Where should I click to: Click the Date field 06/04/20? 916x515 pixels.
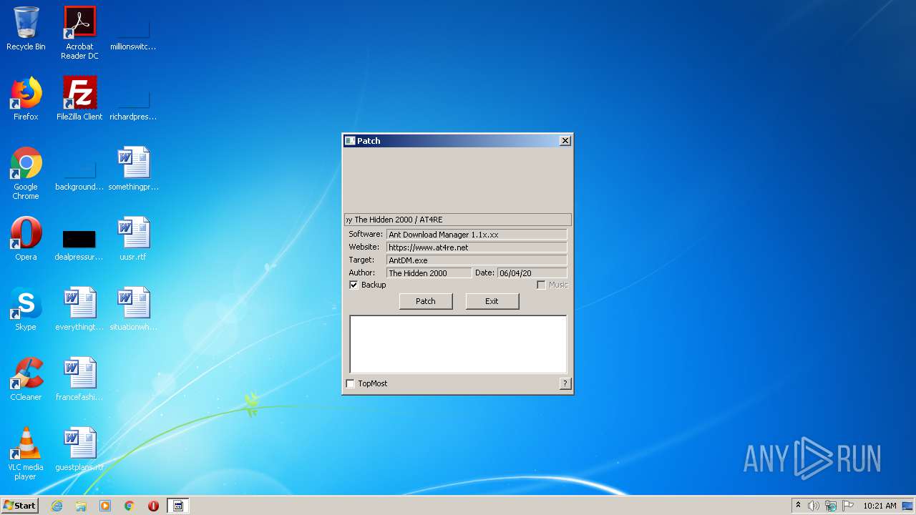pos(532,273)
